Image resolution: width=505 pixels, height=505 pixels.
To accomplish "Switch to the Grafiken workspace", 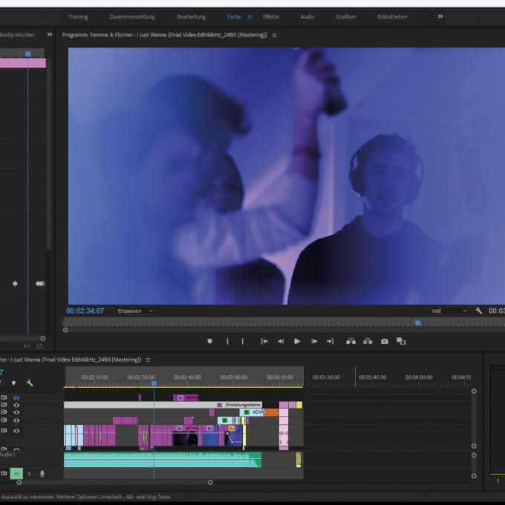I will 346,17.
